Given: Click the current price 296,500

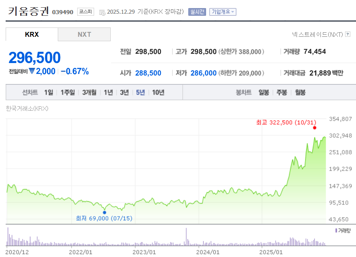Looking at the screenshot, I should [x=34, y=57].
